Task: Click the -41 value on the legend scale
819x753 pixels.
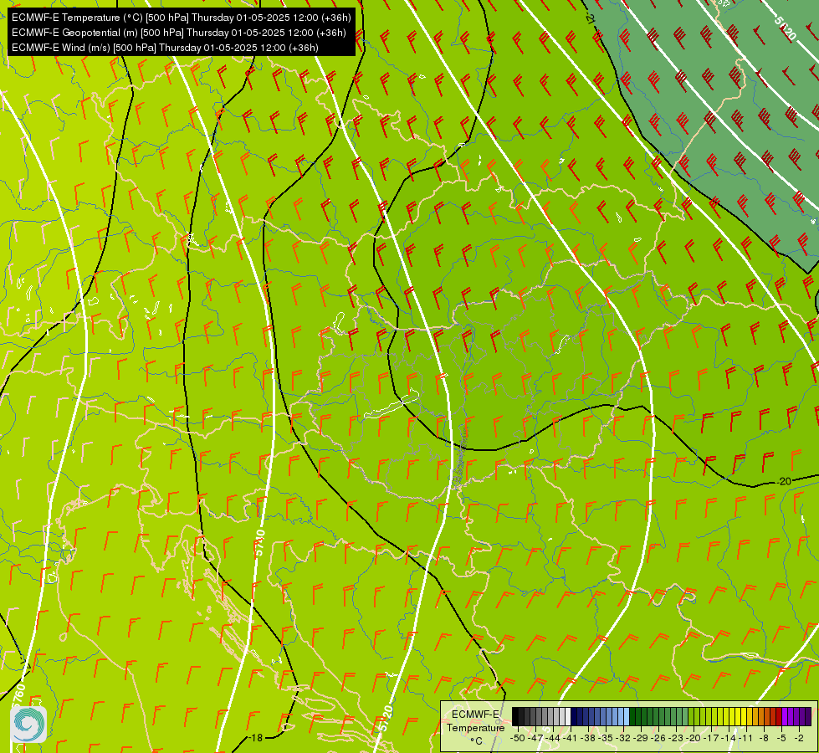Action: [x=571, y=738]
